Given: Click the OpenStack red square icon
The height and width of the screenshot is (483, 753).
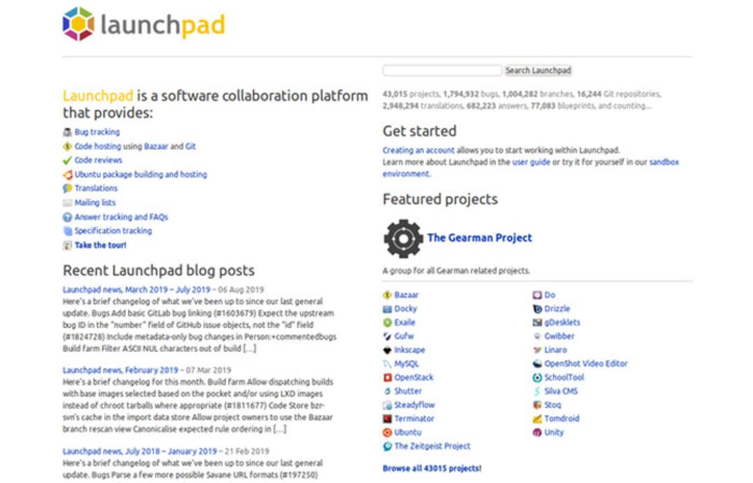Looking at the screenshot, I should (x=387, y=378).
